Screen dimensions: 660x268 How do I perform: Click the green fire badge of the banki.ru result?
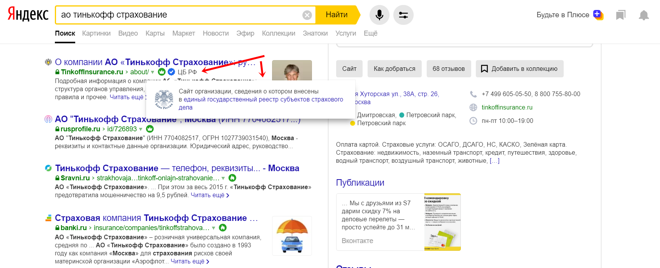point(223,228)
